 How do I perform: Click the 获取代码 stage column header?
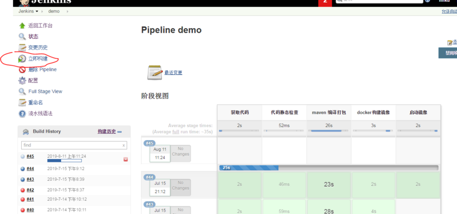coord(239,112)
